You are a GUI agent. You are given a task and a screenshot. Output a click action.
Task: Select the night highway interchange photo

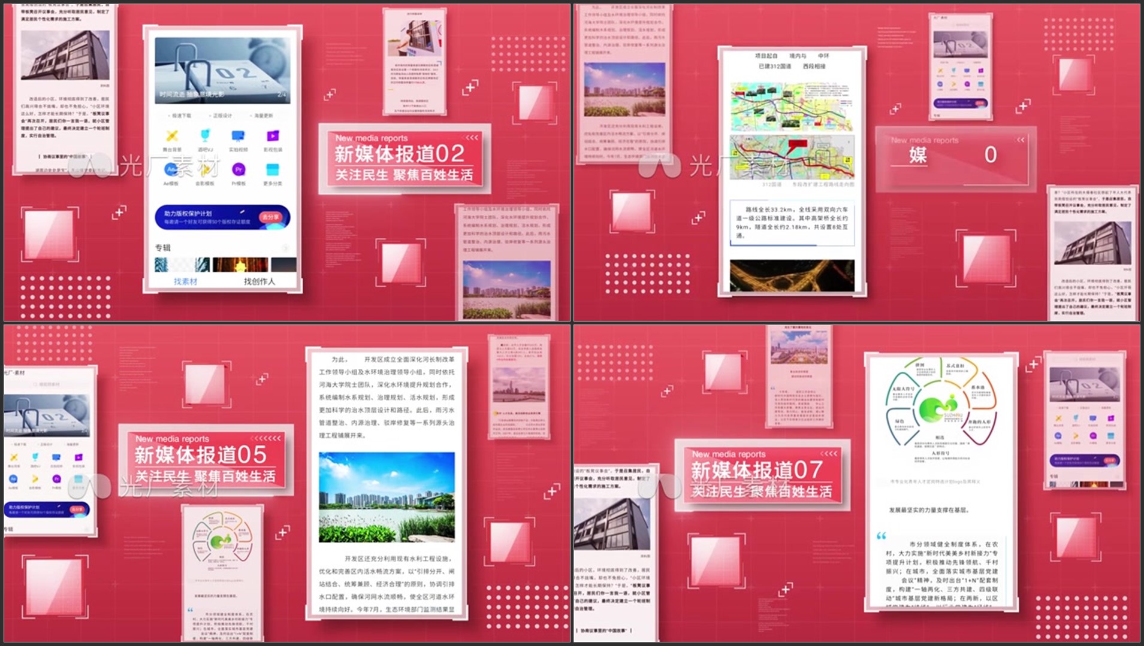pos(792,275)
